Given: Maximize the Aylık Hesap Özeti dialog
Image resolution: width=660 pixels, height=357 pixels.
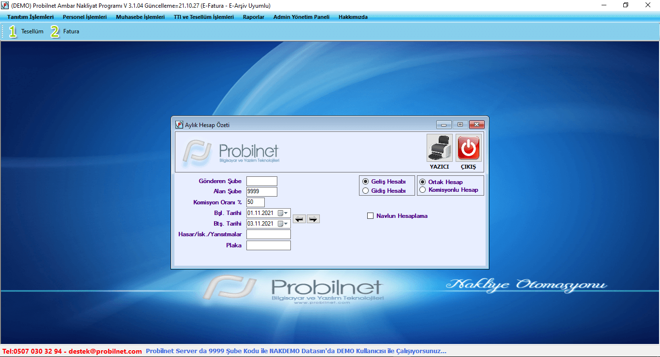Looking at the screenshot, I should [460, 125].
